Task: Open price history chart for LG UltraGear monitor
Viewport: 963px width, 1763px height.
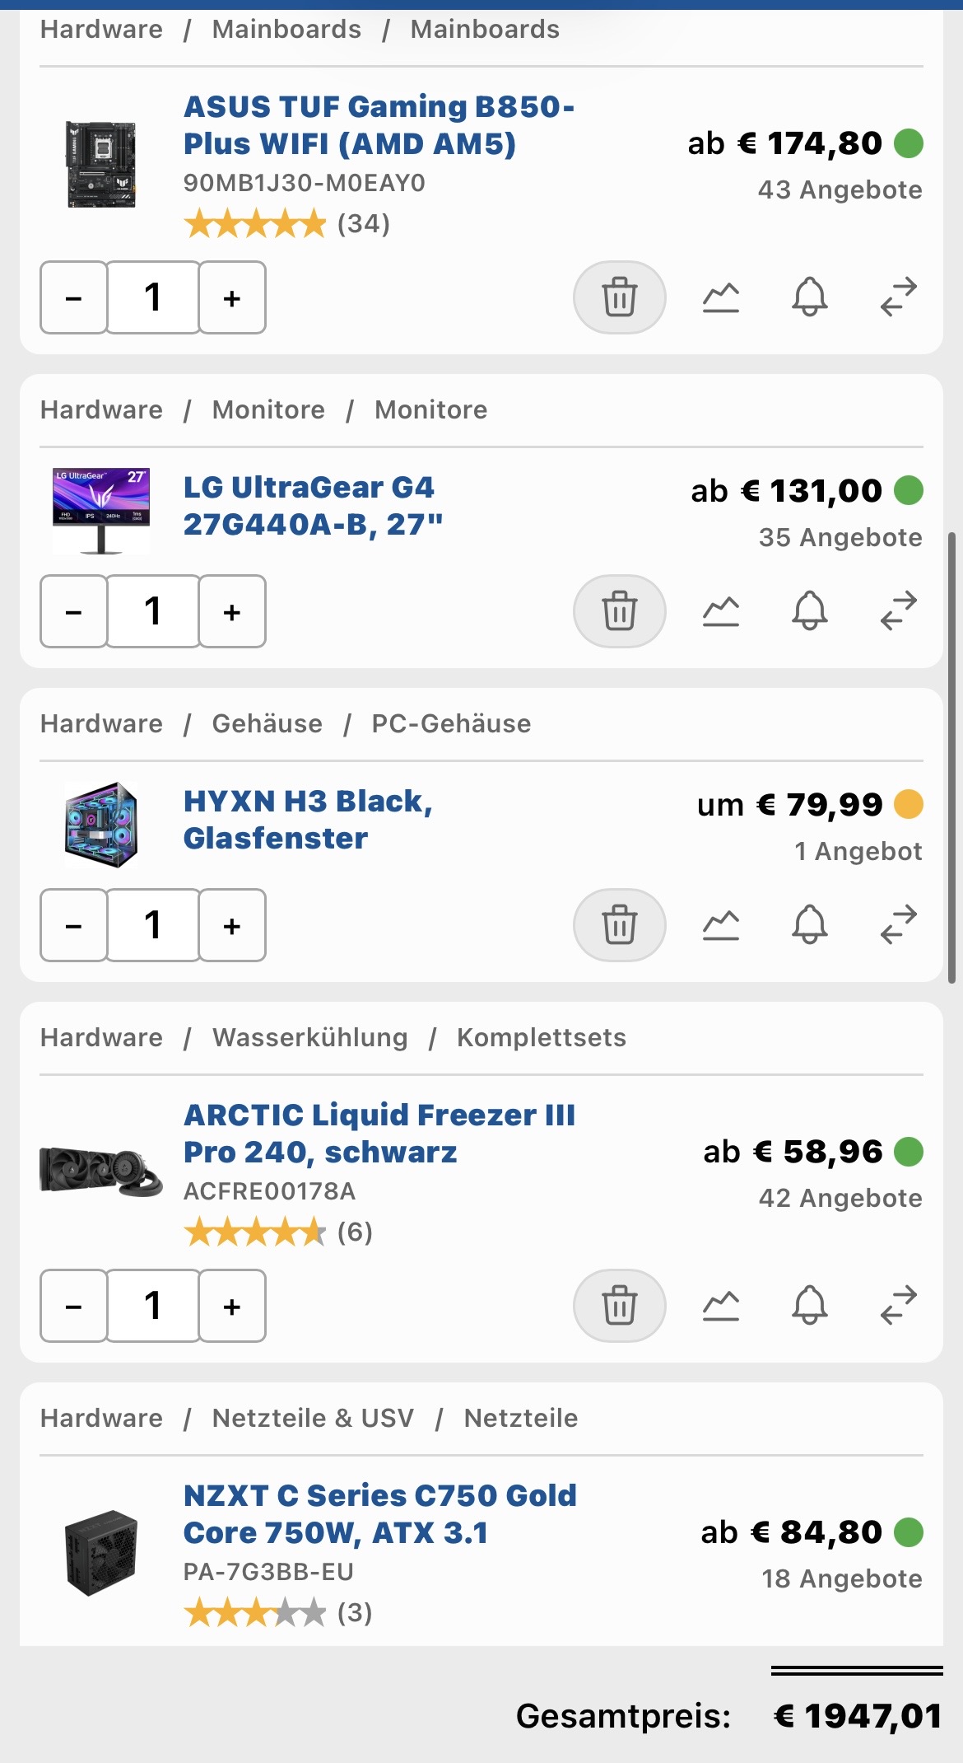Action: [721, 611]
